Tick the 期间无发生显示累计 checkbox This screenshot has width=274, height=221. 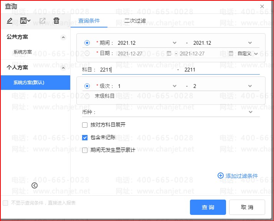tap(85, 150)
